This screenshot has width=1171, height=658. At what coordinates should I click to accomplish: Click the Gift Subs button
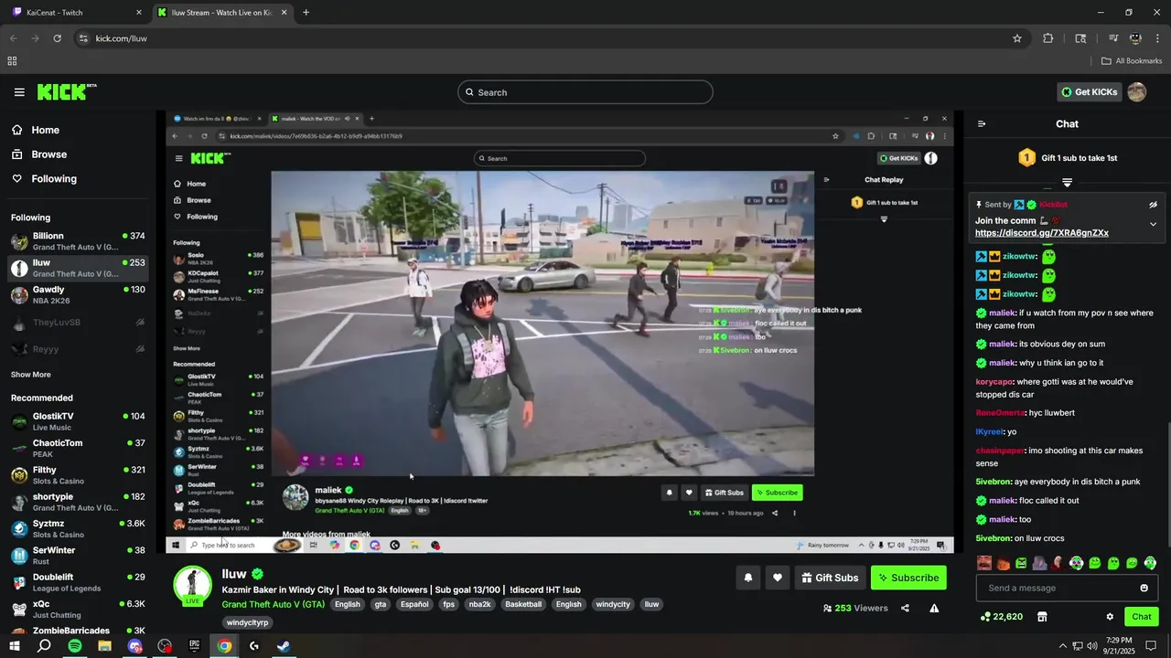click(830, 578)
